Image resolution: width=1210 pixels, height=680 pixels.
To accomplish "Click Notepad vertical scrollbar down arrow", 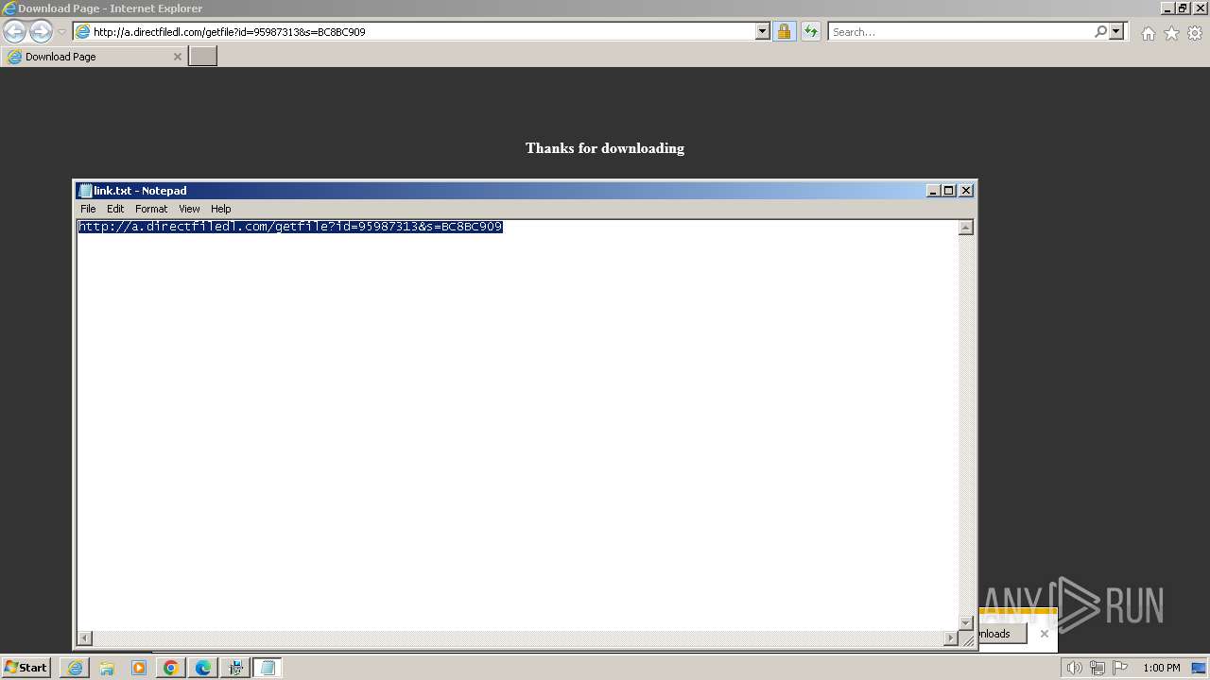I will pos(965,622).
